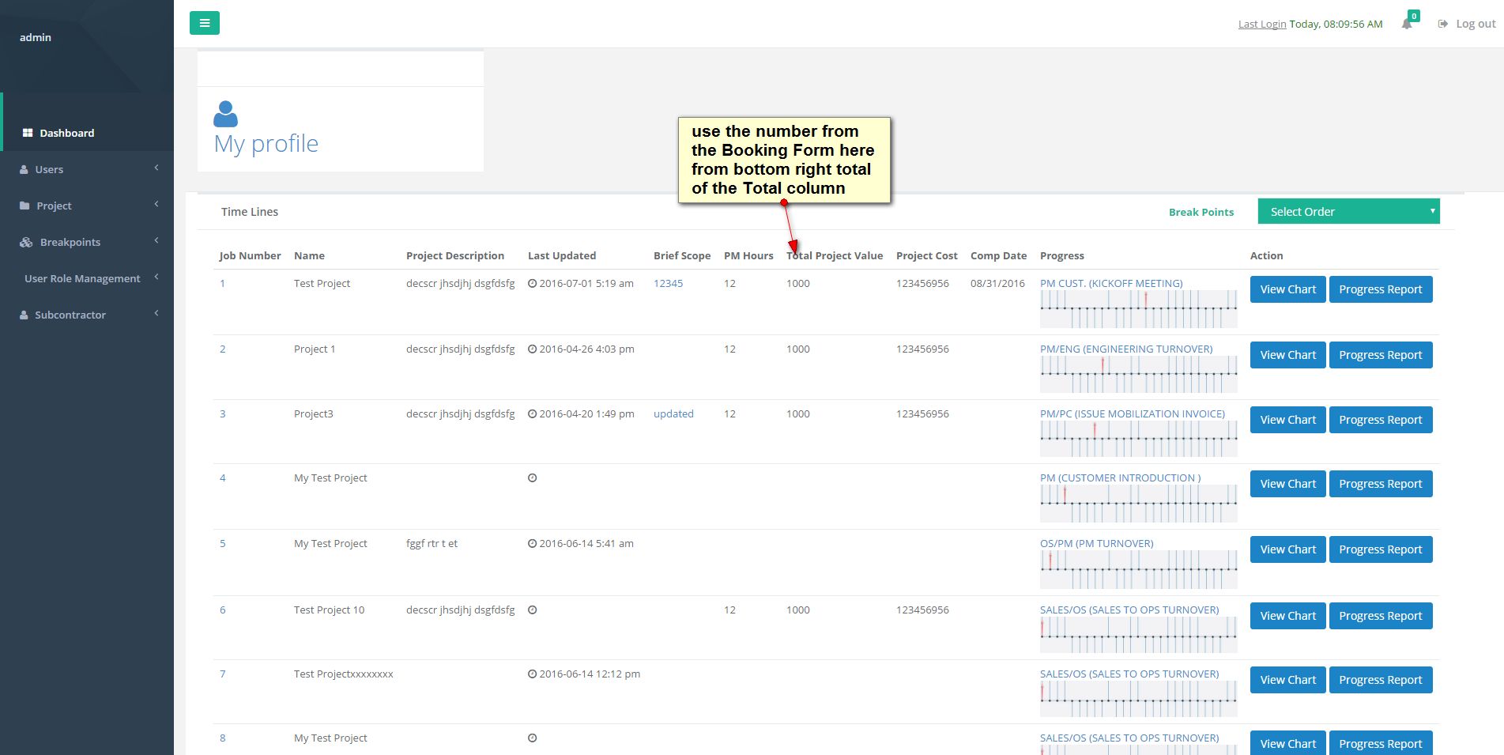Open job number 3 link
The height and width of the screenshot is (755, 1504).
pos(223,413)
